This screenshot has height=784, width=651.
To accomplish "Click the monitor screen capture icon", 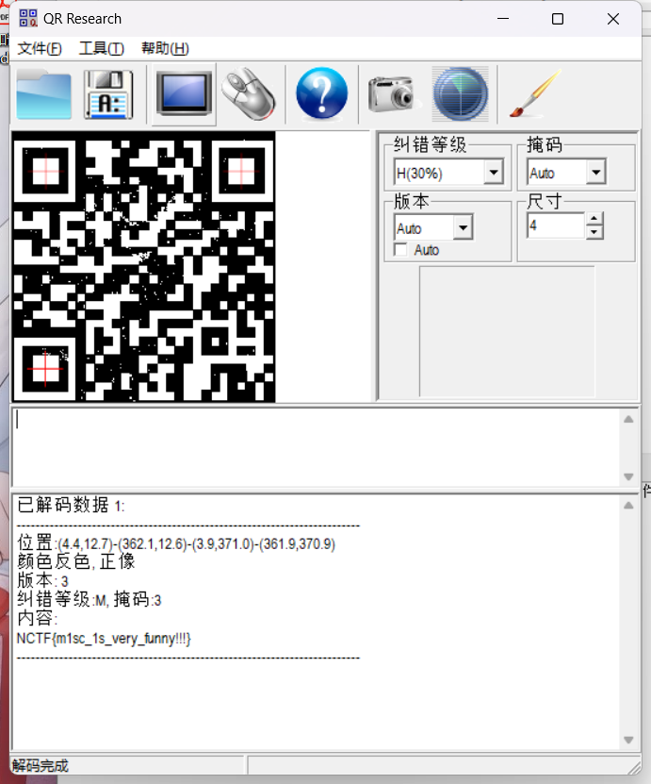I will [184, 94].
